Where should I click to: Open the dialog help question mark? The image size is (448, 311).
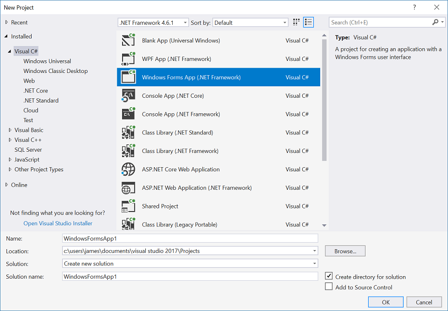[x=415, y=7]
